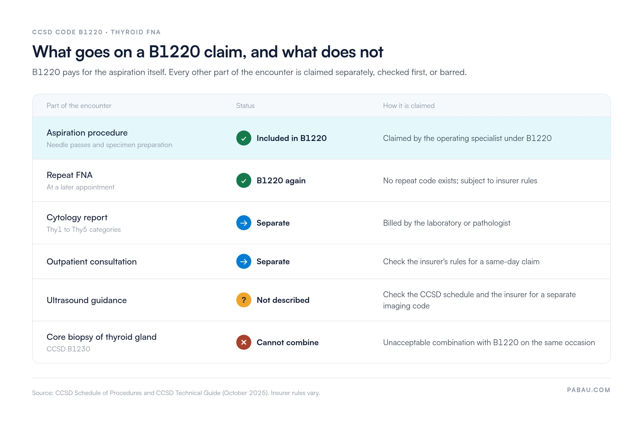Click 'Separate' status in Cytology report row
Image resolution: width=643 pixels, height=424 pixels.
click(x=273, y=223)
